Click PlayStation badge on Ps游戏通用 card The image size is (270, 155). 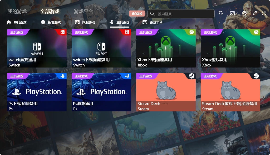tap(127, 76)
